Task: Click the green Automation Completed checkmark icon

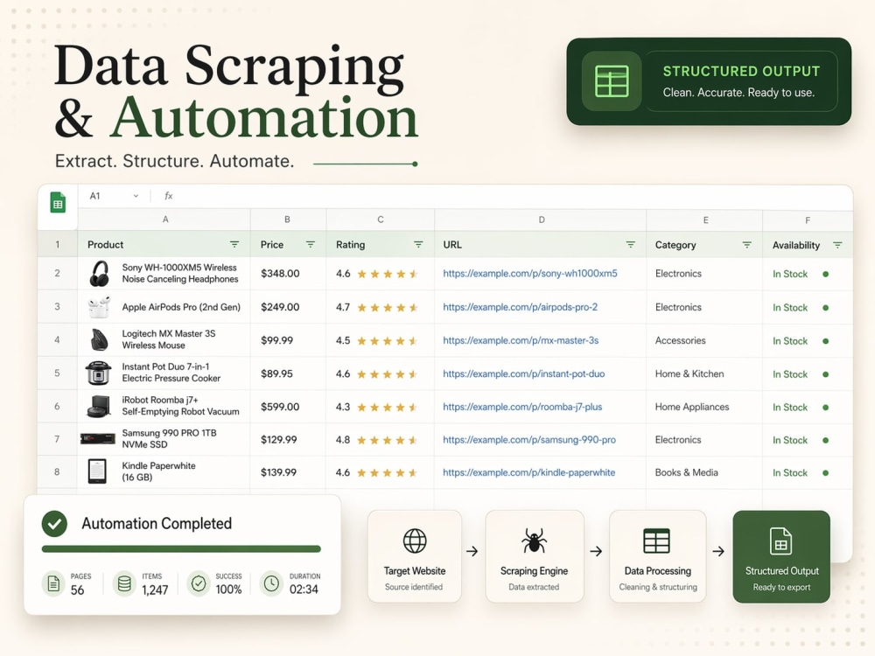Action: click(54, 524)
